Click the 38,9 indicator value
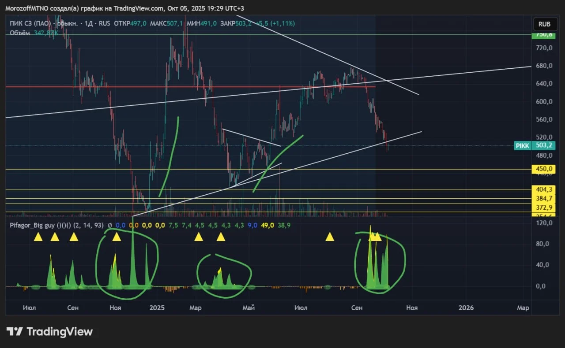Image resolution: width=565 pixels, height=348 pixels. (x=285, y=225)
